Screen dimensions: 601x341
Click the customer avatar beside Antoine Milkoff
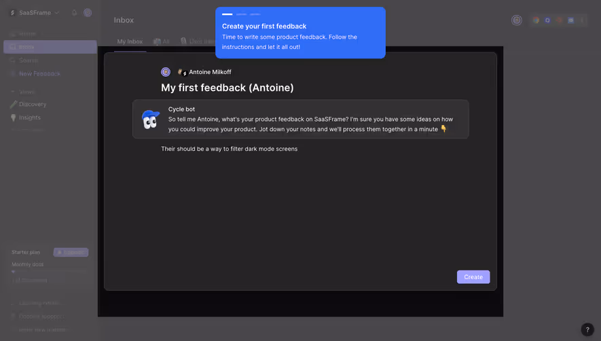[x=182, y=72]
